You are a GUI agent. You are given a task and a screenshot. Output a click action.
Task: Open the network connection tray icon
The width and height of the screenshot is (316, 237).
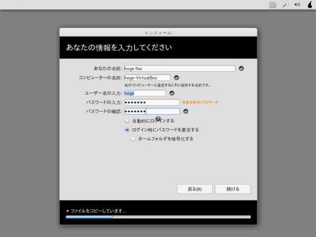[x=285, y=4]
